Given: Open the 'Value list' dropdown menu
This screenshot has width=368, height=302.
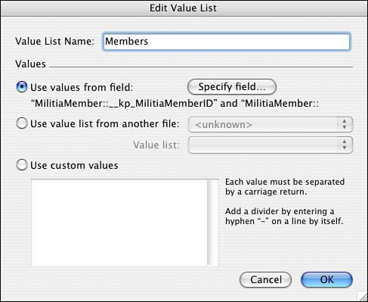Looking at the screenshot, I should coord(271,145).
